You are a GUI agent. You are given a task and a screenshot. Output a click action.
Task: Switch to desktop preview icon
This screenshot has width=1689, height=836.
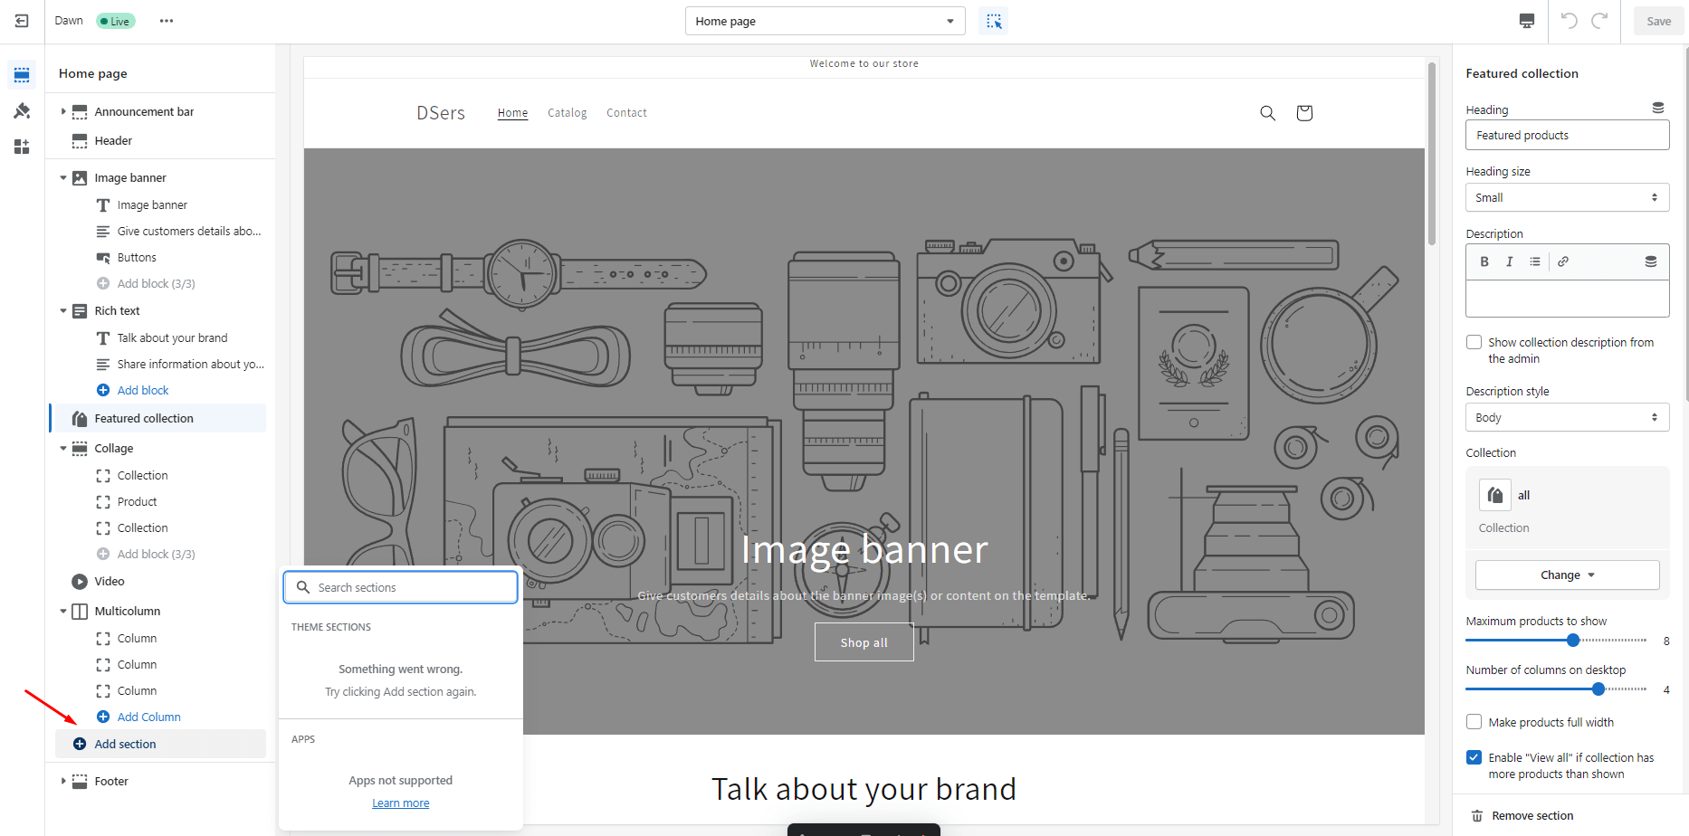(1527, 21)
